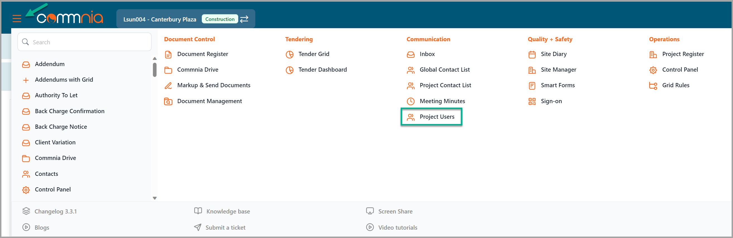Image resolution: width=733 pixels, height=238 pixels.
Task: Click the sidebar scrollbar thumb
Action: 155,70
